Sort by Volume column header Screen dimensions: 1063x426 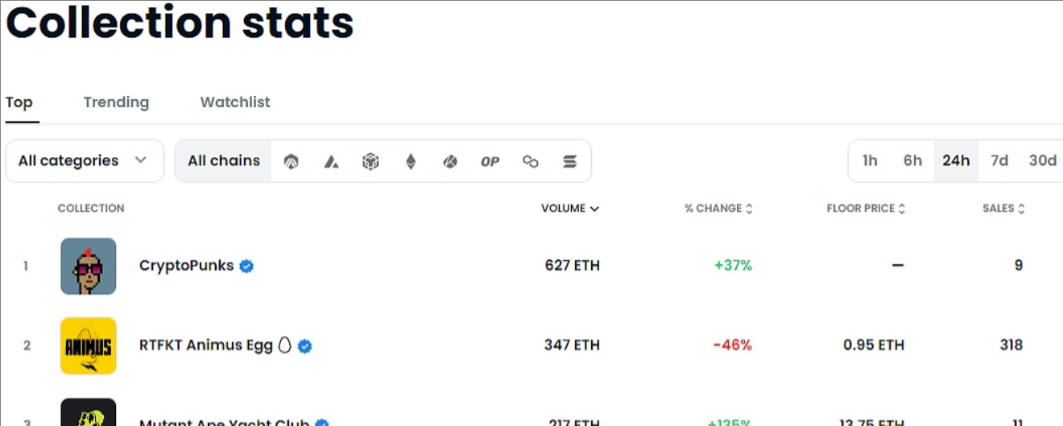tap(569, 209)
